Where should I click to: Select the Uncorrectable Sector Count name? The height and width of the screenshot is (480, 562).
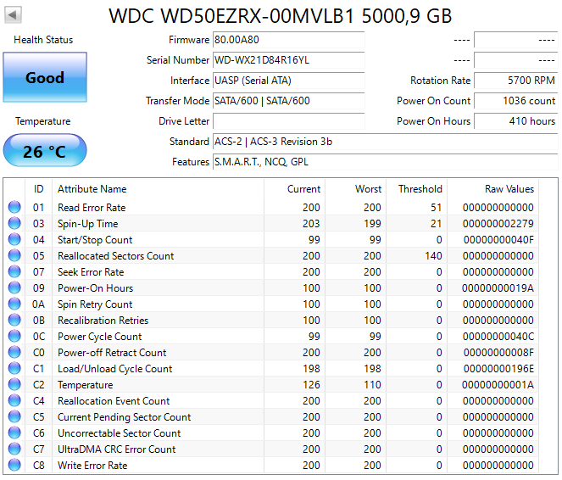coord(119,433)
